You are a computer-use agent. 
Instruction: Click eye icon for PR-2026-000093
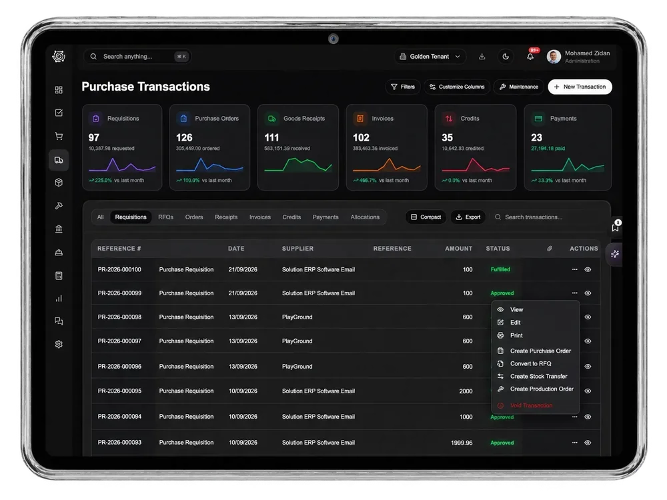(x=588, y=443)
